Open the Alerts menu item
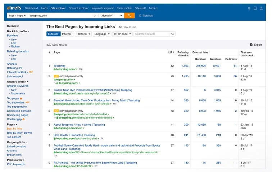Screen dimensions: 272x172 [x=44, y=8]
